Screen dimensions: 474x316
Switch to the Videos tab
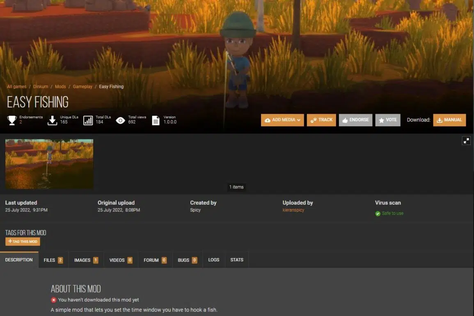pyautogui.click(x=121, y=260)
